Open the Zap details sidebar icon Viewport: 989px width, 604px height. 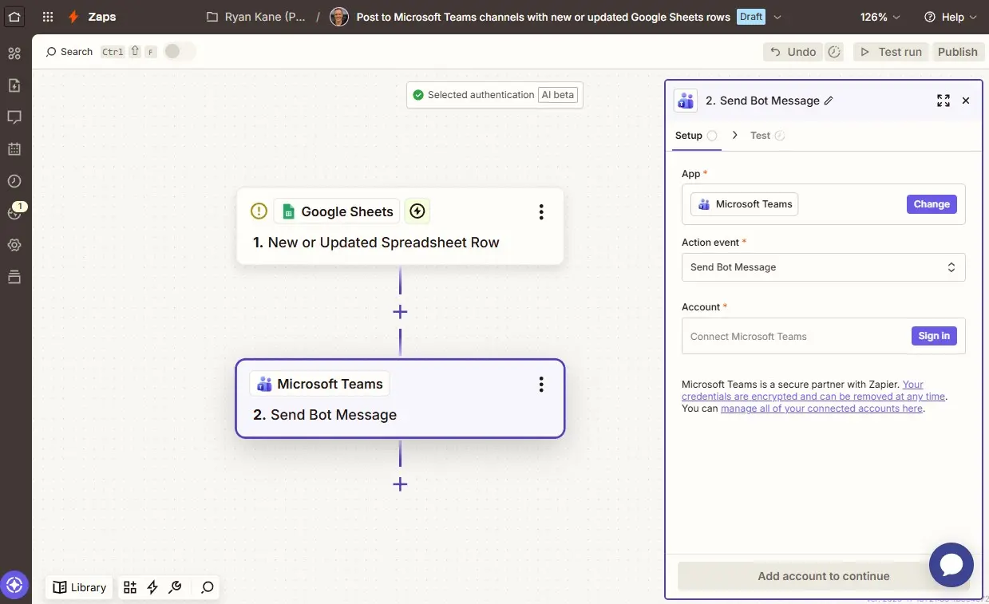click(14, 85)
